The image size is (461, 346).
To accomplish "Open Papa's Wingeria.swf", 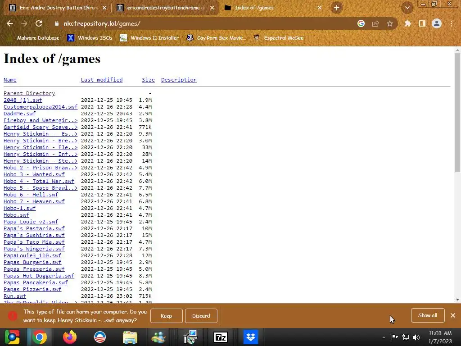I will pyautogui.click(x=34, y=249).
